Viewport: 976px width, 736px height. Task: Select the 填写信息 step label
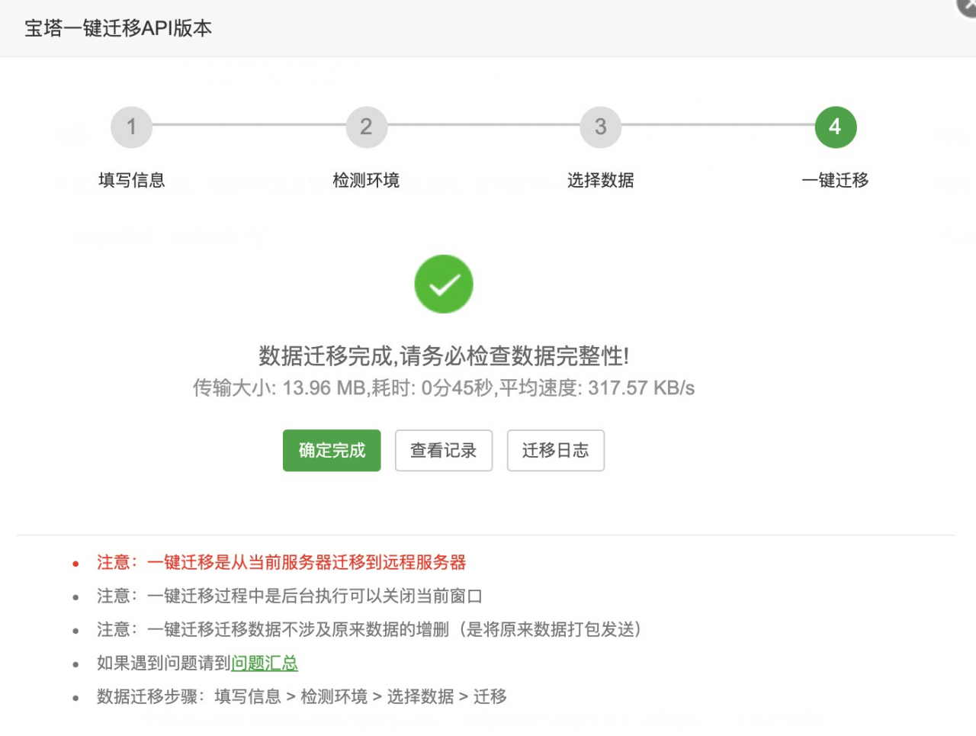[x=131, y=180]
